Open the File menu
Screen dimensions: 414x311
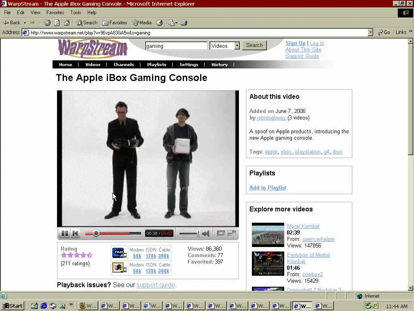7,13
